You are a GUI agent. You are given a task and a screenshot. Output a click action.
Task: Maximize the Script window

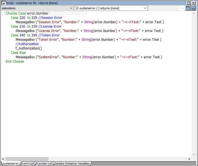tap(188, 3)
